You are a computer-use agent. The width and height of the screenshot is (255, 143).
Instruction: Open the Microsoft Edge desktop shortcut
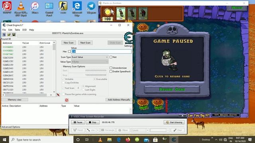(x=77, y=9)
